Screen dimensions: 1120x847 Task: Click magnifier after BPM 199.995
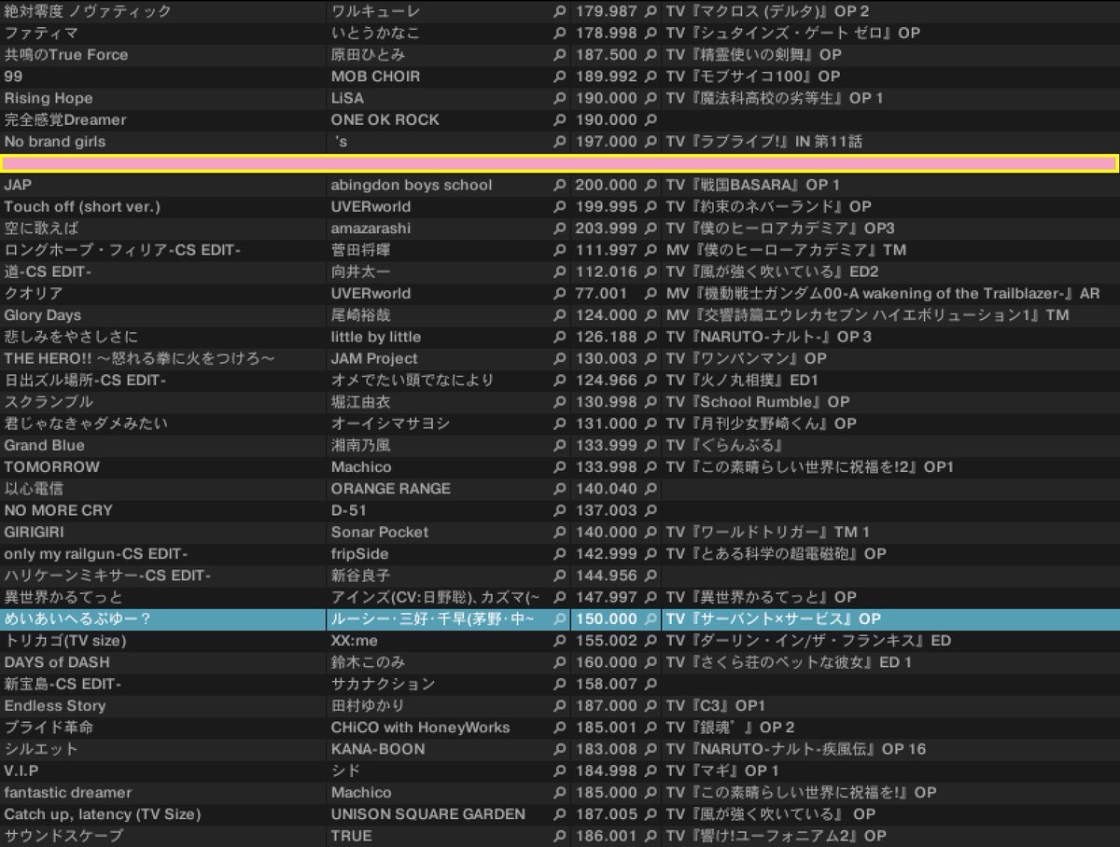[x=651, y=206]
